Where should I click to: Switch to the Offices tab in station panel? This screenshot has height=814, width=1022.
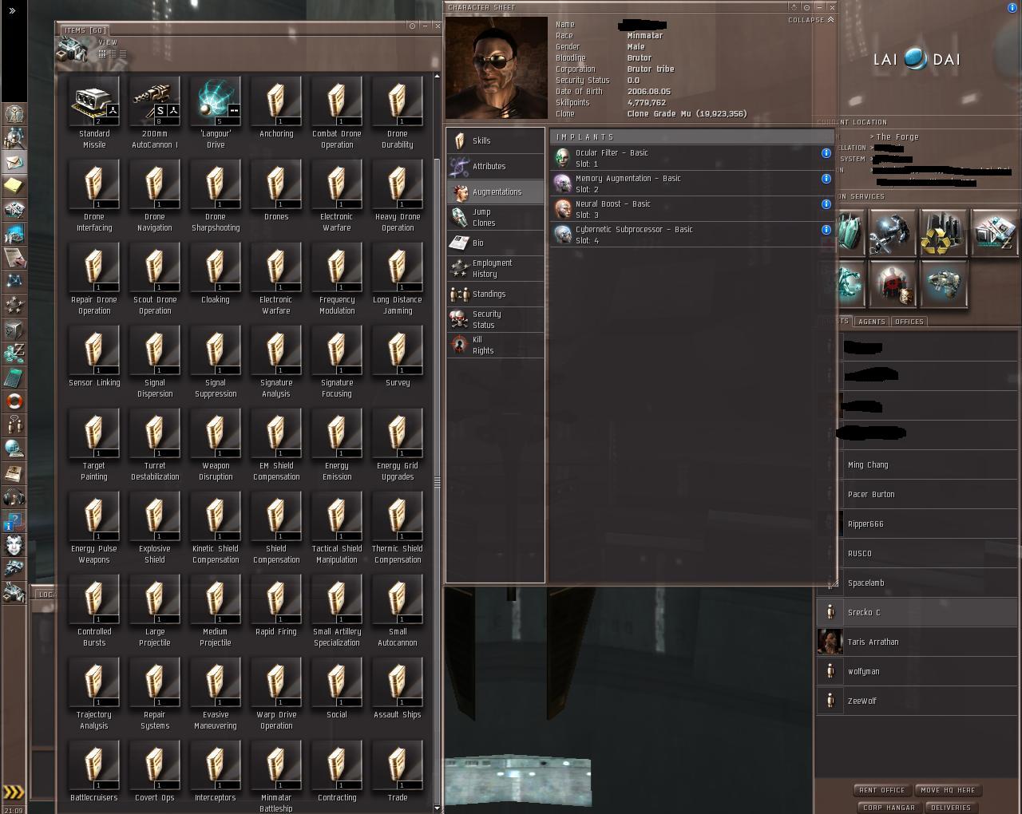(x=909, y=322)
